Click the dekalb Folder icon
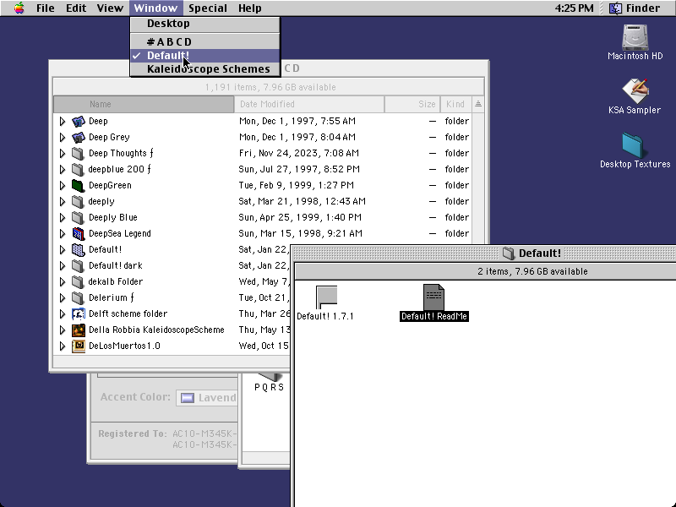 click(x=78, y=281)
